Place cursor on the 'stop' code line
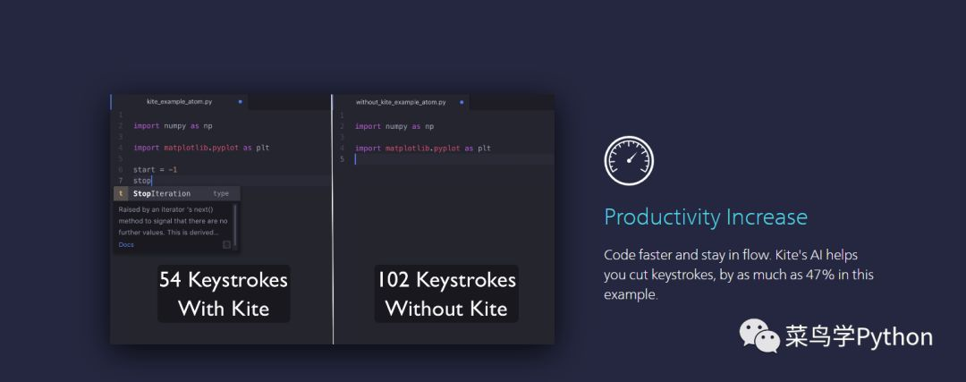Screen dimensions: 966x382 point(142,181)
